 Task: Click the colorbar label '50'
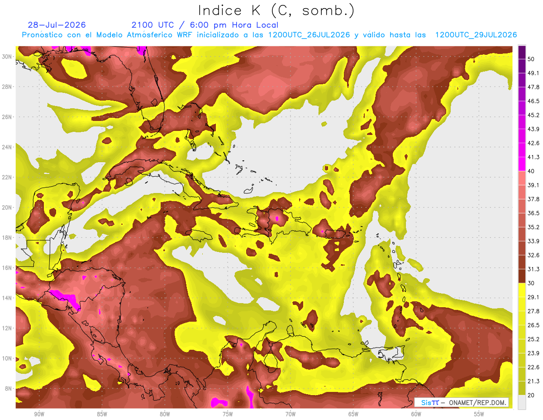[x=532, y=59]
